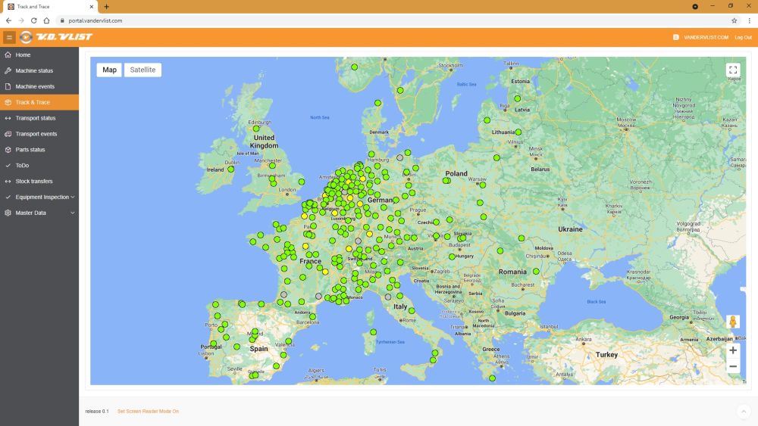Click the Street View pegman icon

pos(733,322)
